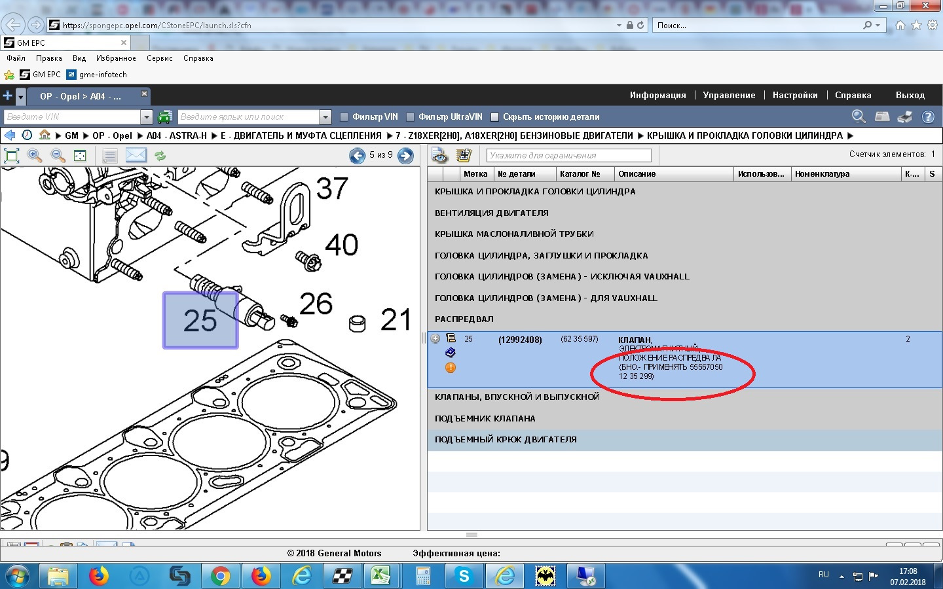Select callout 37 on the illustration
Image resolution: width=943 pixels, height=589 pixels.
pyautogui.click(x=332, y=188)
